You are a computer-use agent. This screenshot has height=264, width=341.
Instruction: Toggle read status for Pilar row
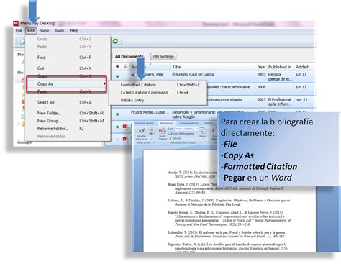tap(117, 76)
